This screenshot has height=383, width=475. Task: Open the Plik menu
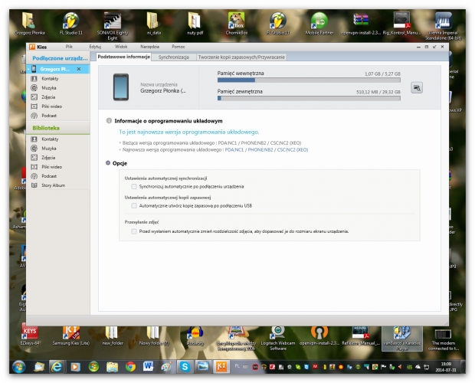pyautogui.click(x=69, y=47)
